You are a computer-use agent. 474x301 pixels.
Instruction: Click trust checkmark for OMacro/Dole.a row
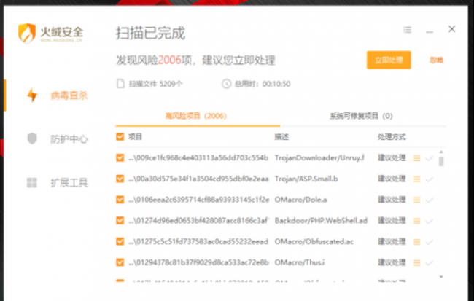tap(429, 200)
